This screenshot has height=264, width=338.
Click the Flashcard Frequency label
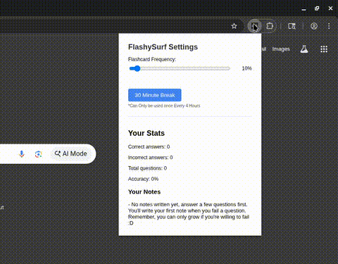[x=152, y=59]
